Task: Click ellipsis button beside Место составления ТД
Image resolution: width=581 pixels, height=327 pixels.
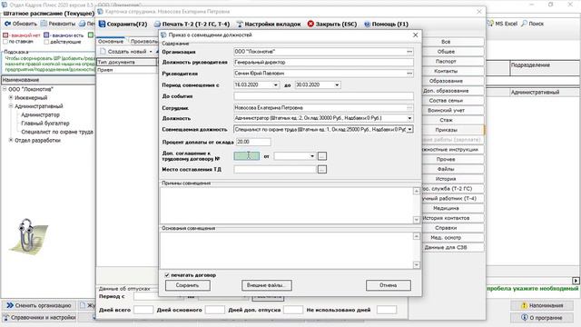Action: click(322, 170)
